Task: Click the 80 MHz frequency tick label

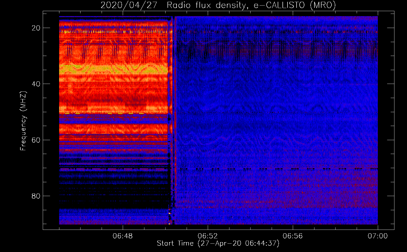Action: coord(36,196)
